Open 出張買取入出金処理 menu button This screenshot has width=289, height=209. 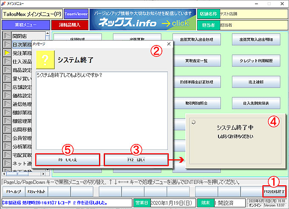pos(196,40)
